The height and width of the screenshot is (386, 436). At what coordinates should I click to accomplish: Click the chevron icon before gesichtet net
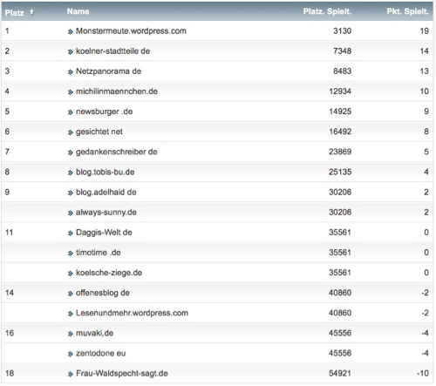click(x=70, y=132)
